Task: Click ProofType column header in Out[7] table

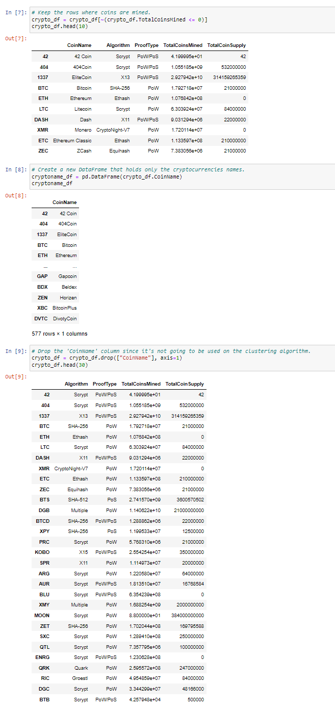Action: (146, 45)
